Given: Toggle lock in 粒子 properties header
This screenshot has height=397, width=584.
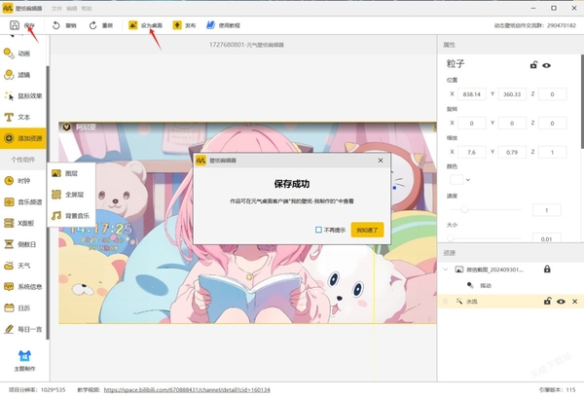Looking at the screenshot, I should pyautogui.click(x=533, y=65).
